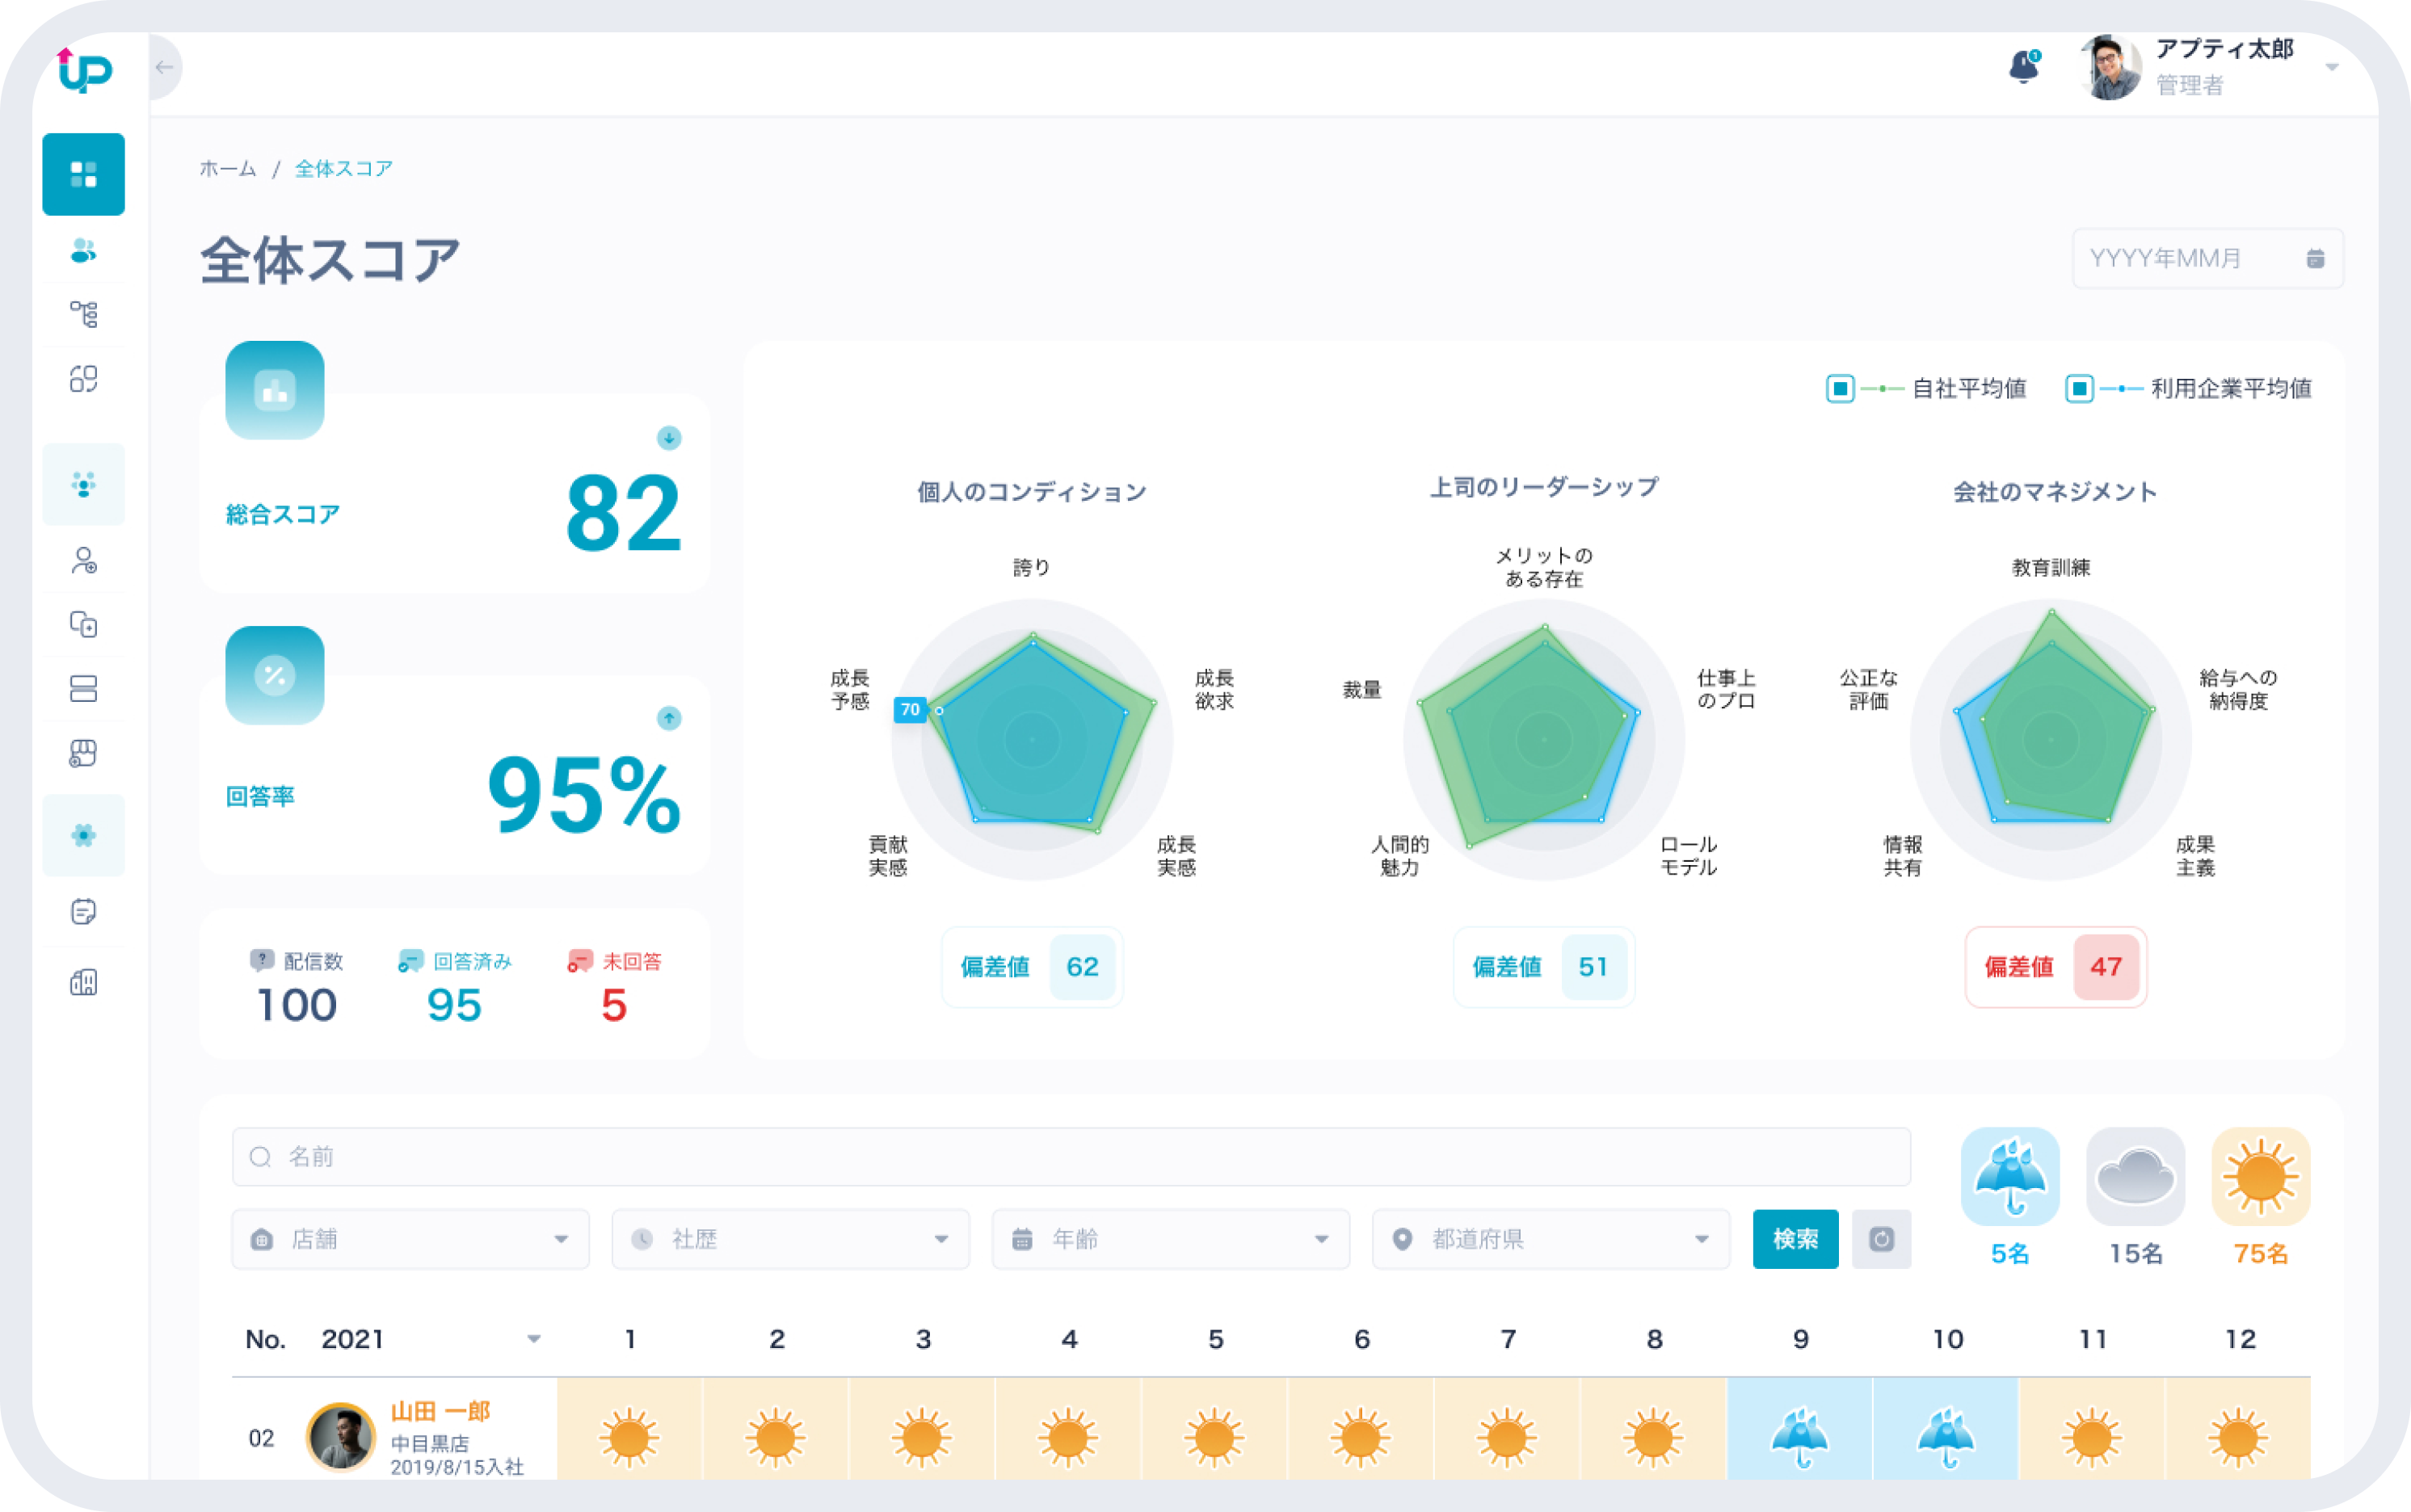The width and height of the screenshot is (2411, 1512).
Task: Click the reset icon beside 検索
Action: pos(1881,1239)
